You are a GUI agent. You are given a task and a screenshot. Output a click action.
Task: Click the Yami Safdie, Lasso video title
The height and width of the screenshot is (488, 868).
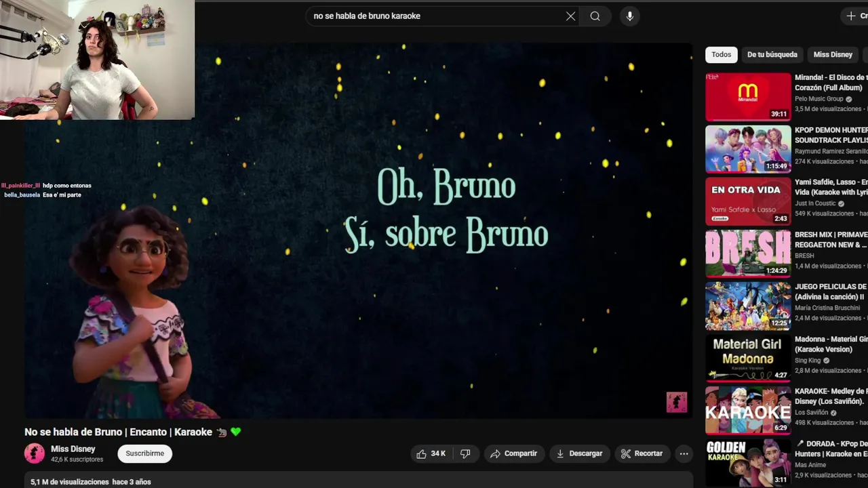[x=831, y=187]
